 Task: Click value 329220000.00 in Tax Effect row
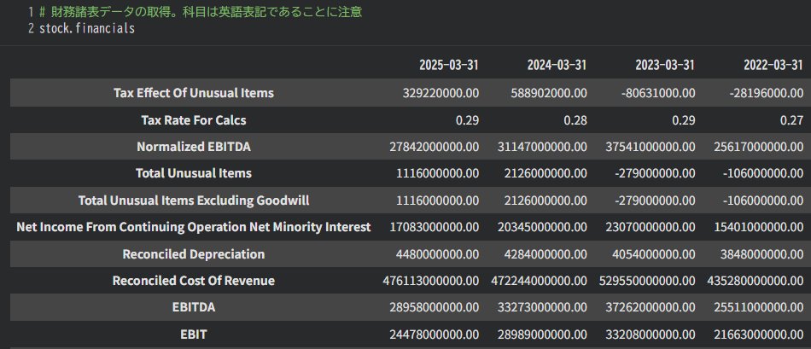[x=441, y=93]
